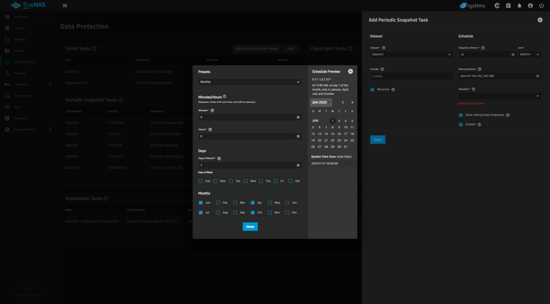Show help for Minutes/Hours heading

[x=224, y=96]
